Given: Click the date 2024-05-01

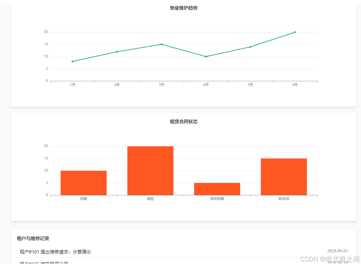Looking at the screenshot, I should tap(338, 251).
